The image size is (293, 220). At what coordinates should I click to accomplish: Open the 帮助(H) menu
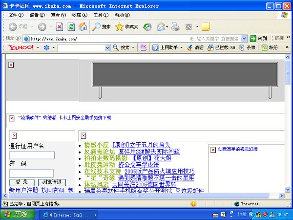point(122,15)
